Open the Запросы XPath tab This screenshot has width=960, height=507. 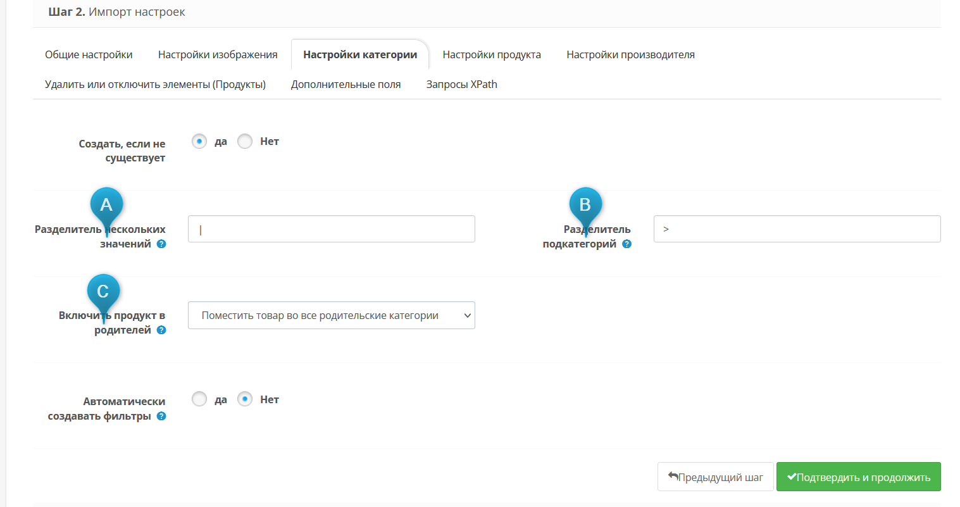[x=461, y=84]
